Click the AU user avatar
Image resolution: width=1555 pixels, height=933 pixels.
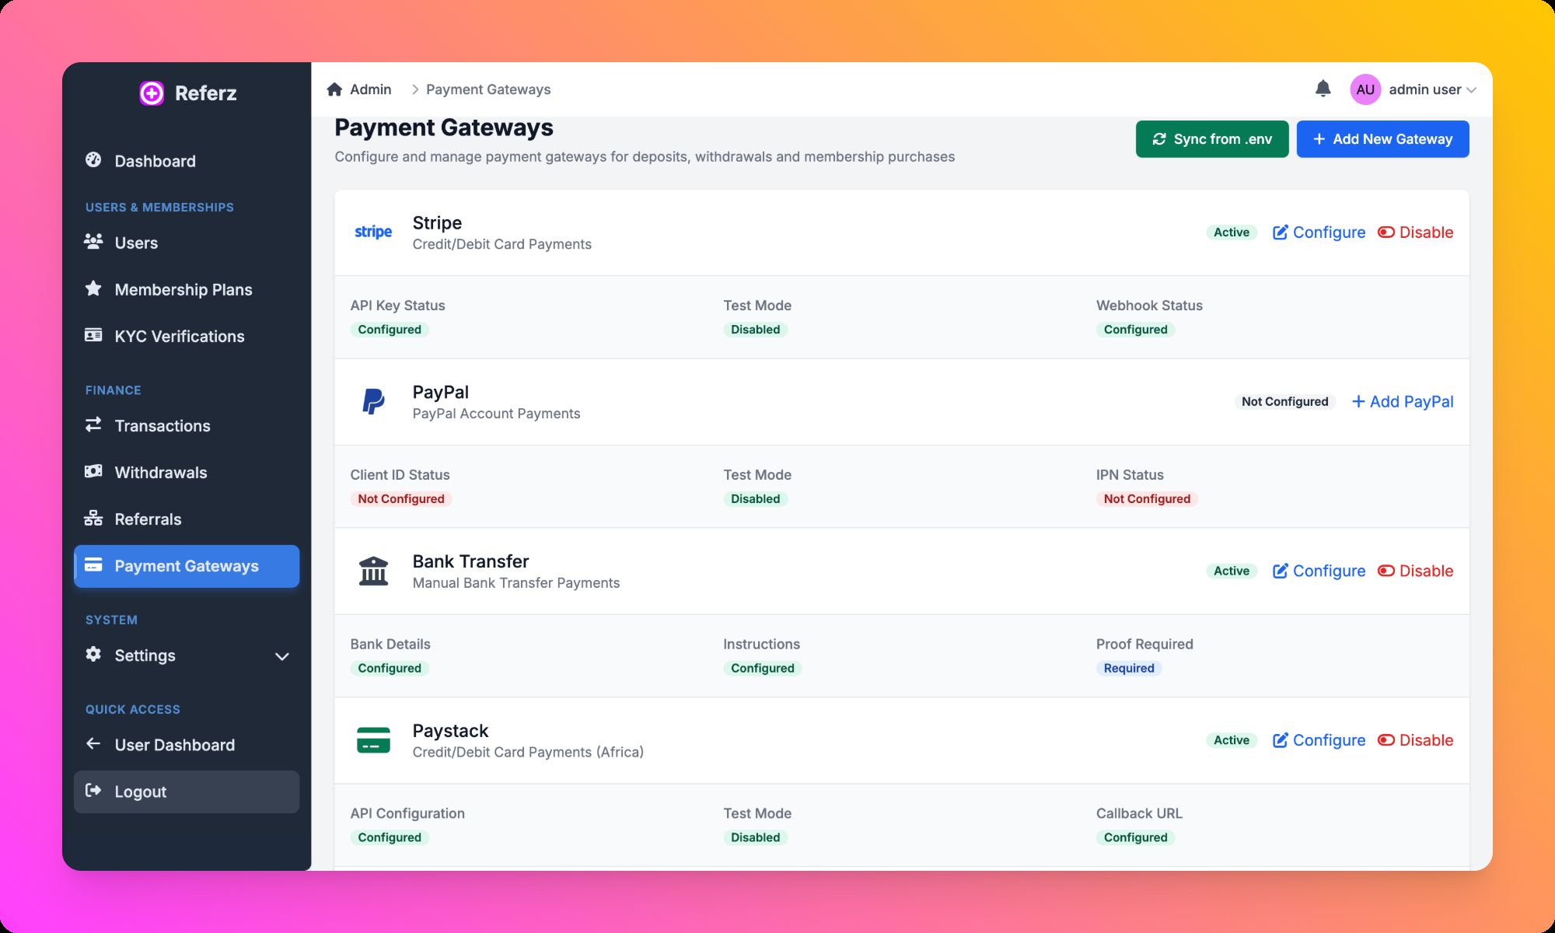click(x=1365, y=89)
